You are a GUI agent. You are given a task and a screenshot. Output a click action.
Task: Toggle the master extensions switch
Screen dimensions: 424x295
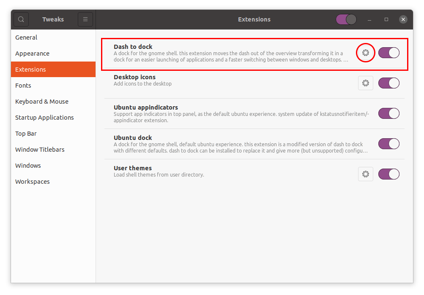click(x=346, y=19)
